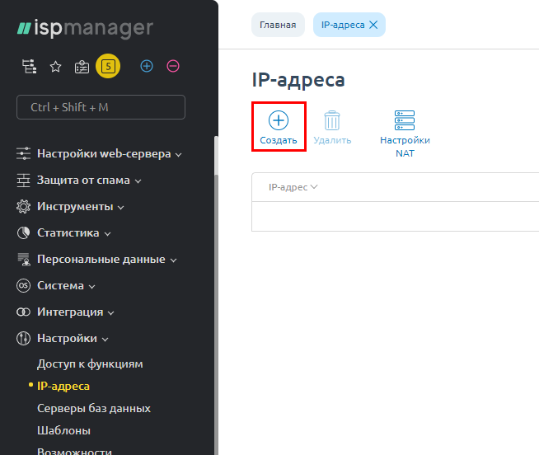Sort by IP-адрес column header
Image resolution: width=539 pixels, height=455 pixels.
293,187
